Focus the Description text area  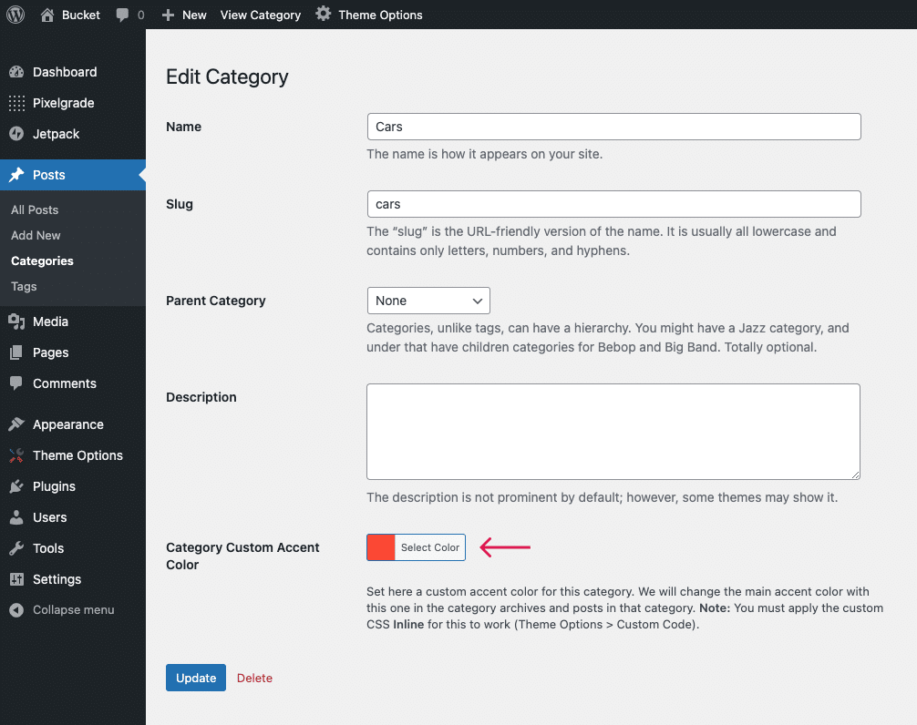613,432
